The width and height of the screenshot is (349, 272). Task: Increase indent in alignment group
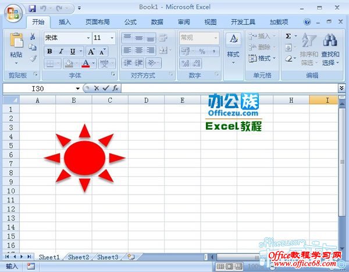pyautogui.click(x=138, y=63)
